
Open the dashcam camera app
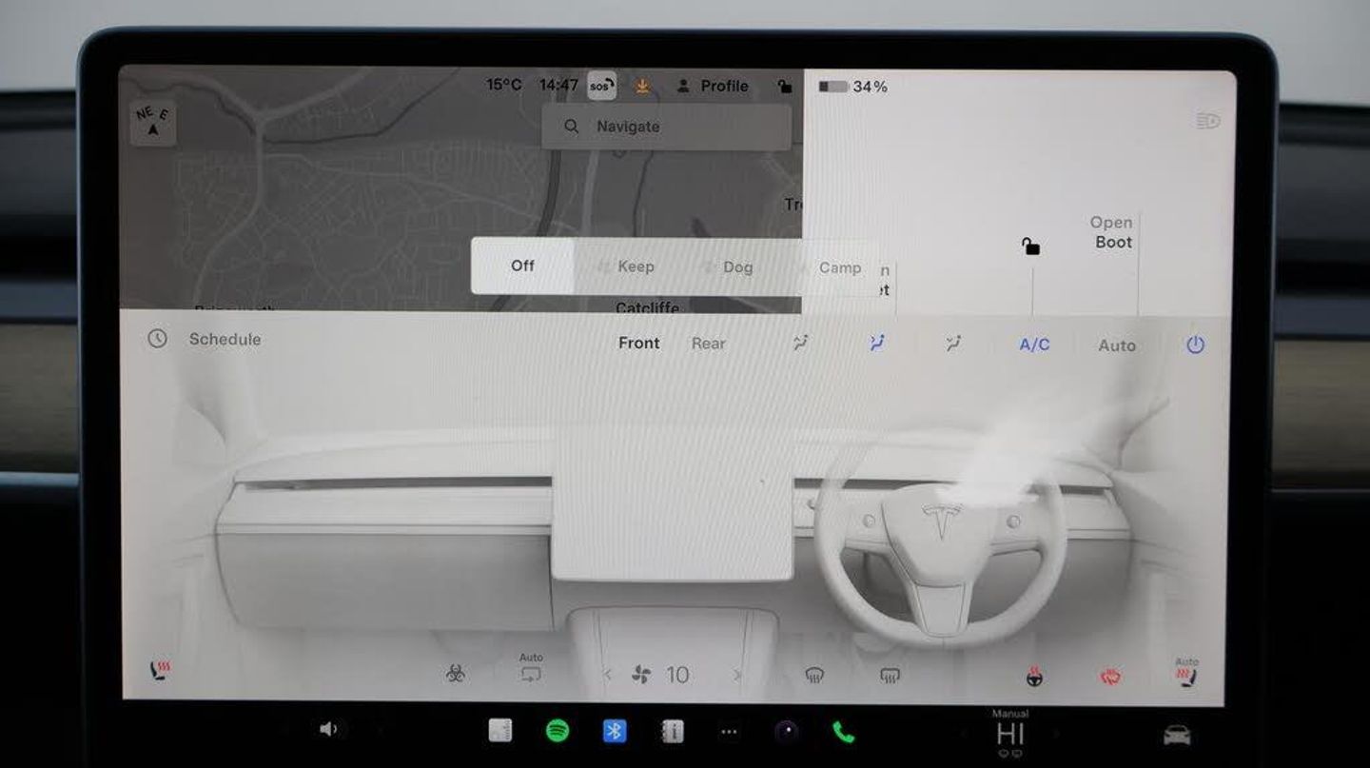[x=787, y=731]
